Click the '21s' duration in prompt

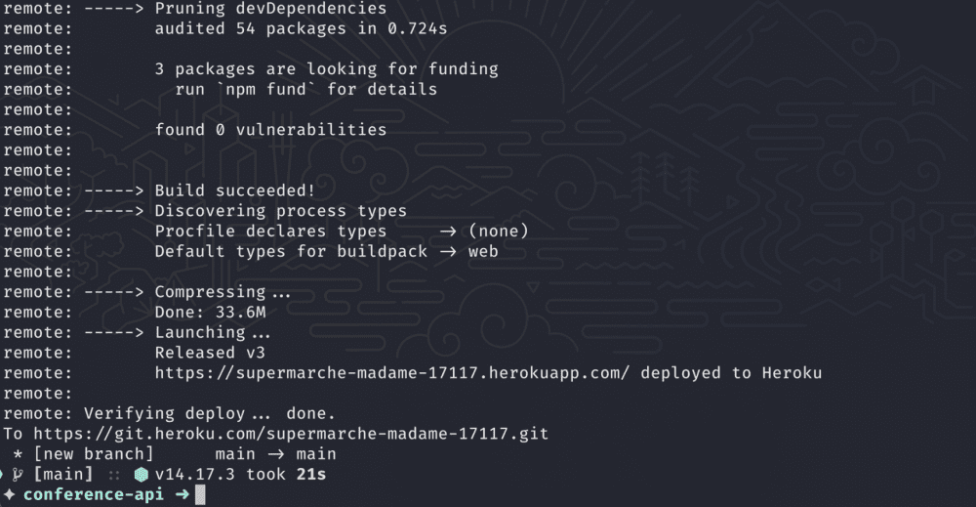pyautogui.click(x=311, y=475)
